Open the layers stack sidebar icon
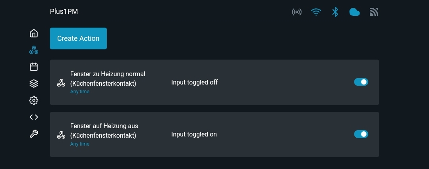 point(34,83)
